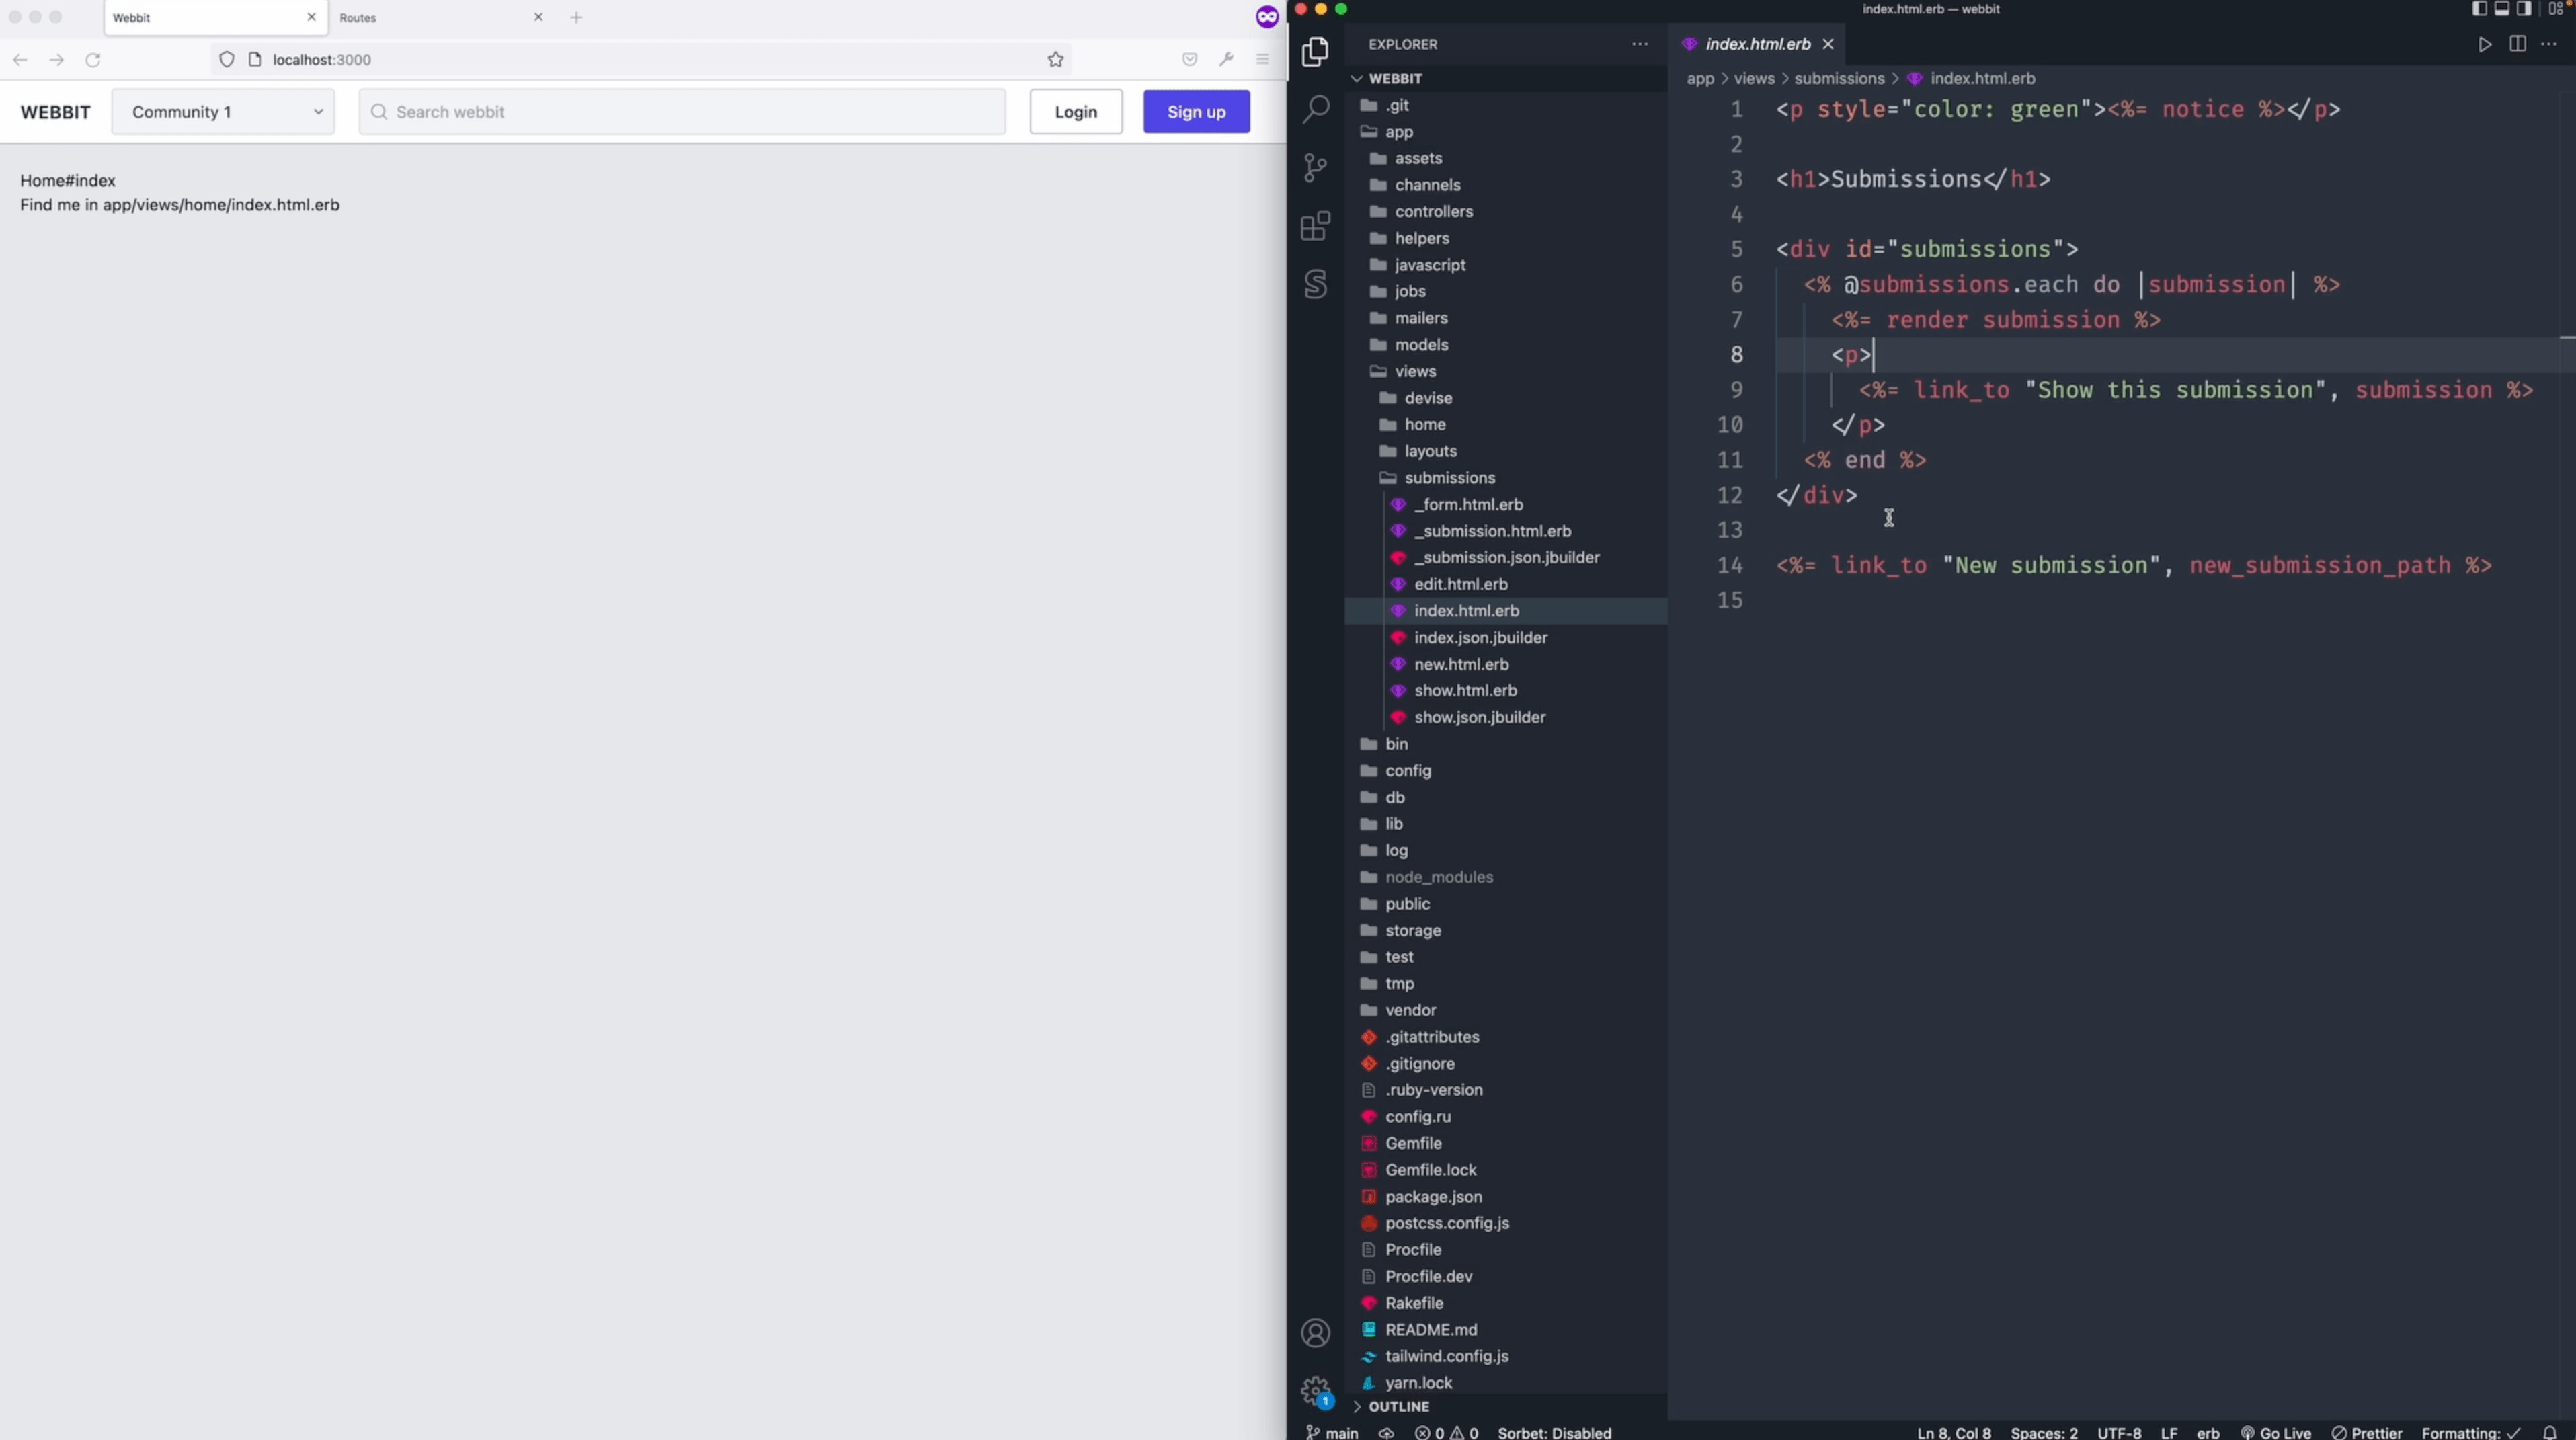Screen dimensions: 2576x1440
Task: Open notifications bell in status bar
Action: click(2549, 1432)
